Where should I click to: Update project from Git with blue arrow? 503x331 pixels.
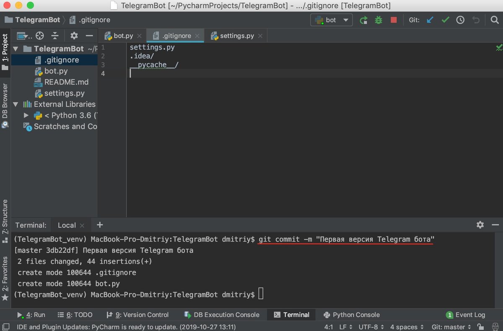pos(430,20)
